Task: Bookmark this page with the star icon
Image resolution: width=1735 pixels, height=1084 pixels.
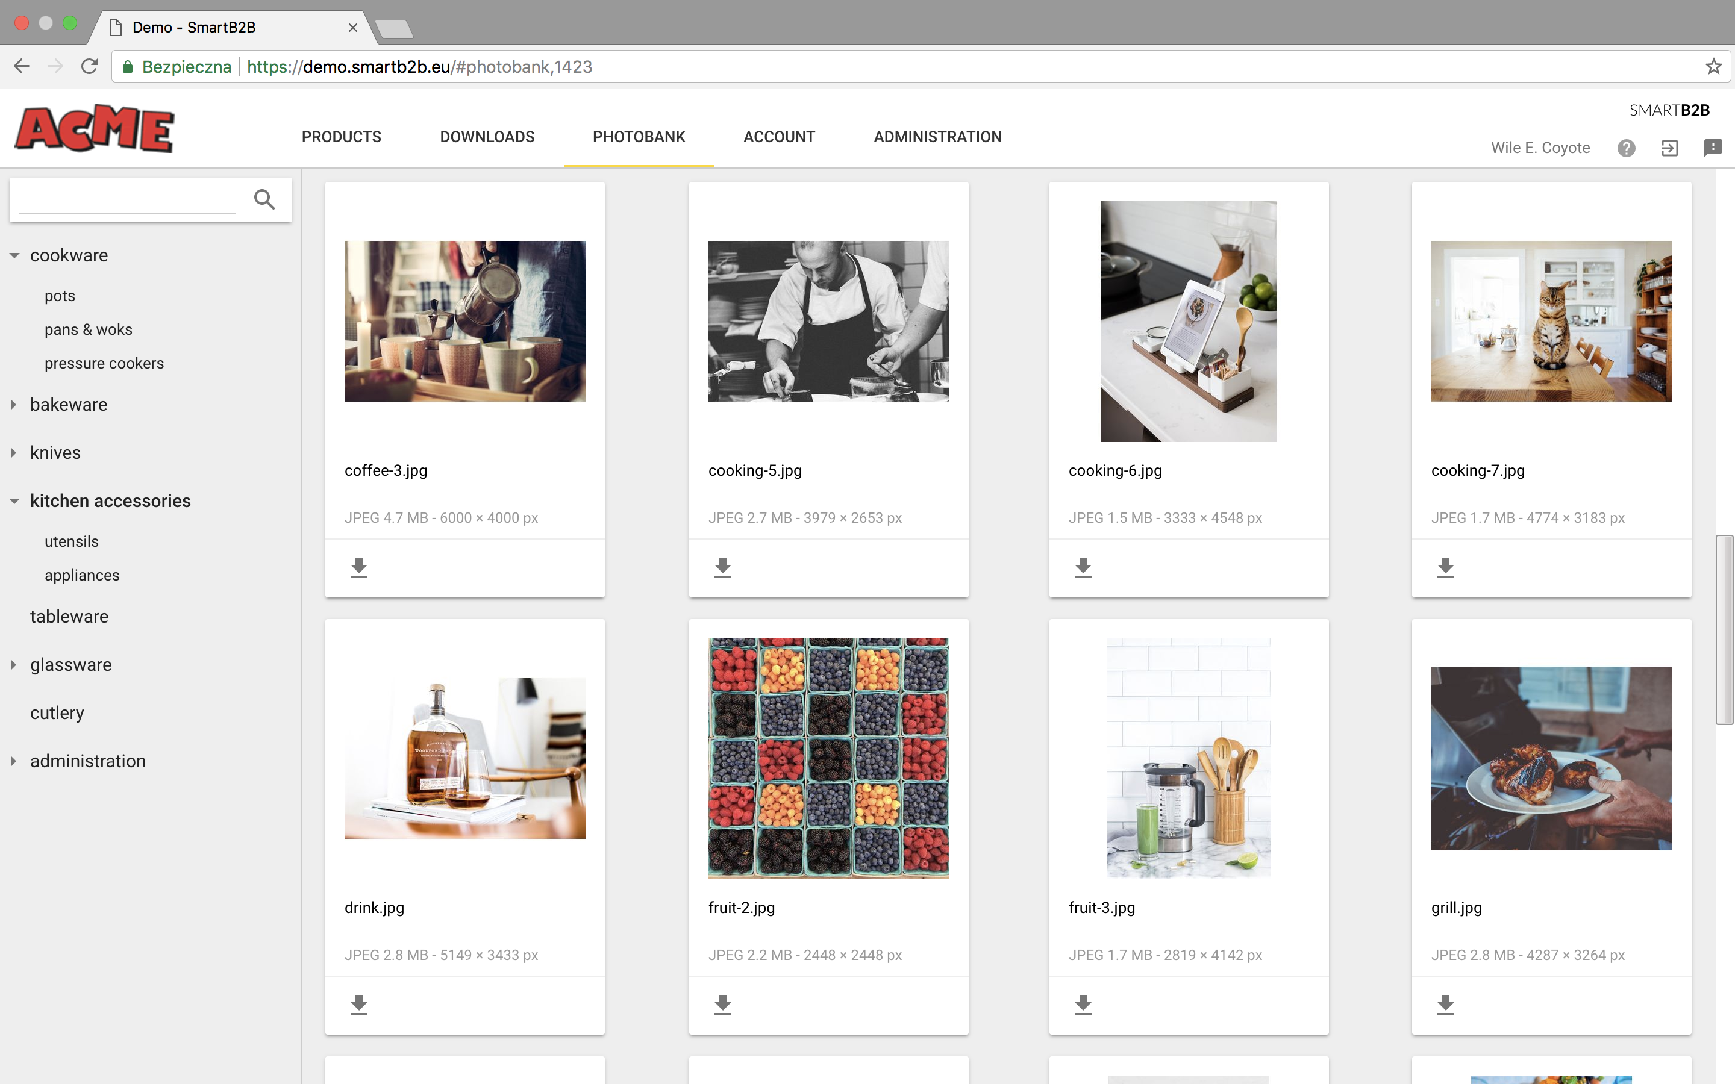Action: point(1713,67)
